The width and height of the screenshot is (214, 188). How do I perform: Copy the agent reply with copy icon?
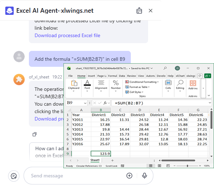click(35, 134)
